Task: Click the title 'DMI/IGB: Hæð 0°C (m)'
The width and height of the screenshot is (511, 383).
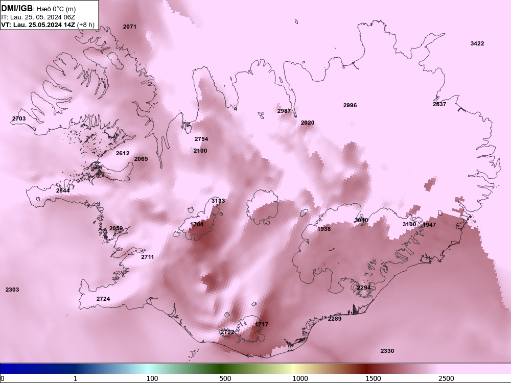Action: pyautogui.click(x=38, y=9)
